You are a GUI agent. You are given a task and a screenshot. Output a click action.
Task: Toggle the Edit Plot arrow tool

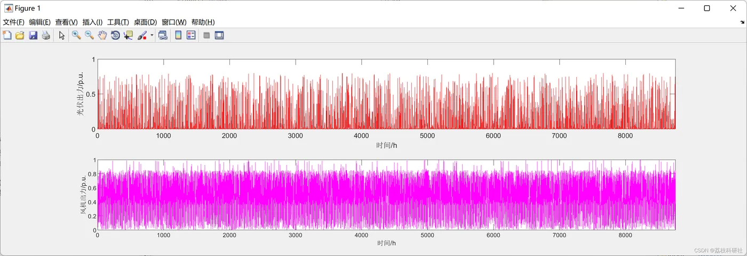(x=62, y=36)
